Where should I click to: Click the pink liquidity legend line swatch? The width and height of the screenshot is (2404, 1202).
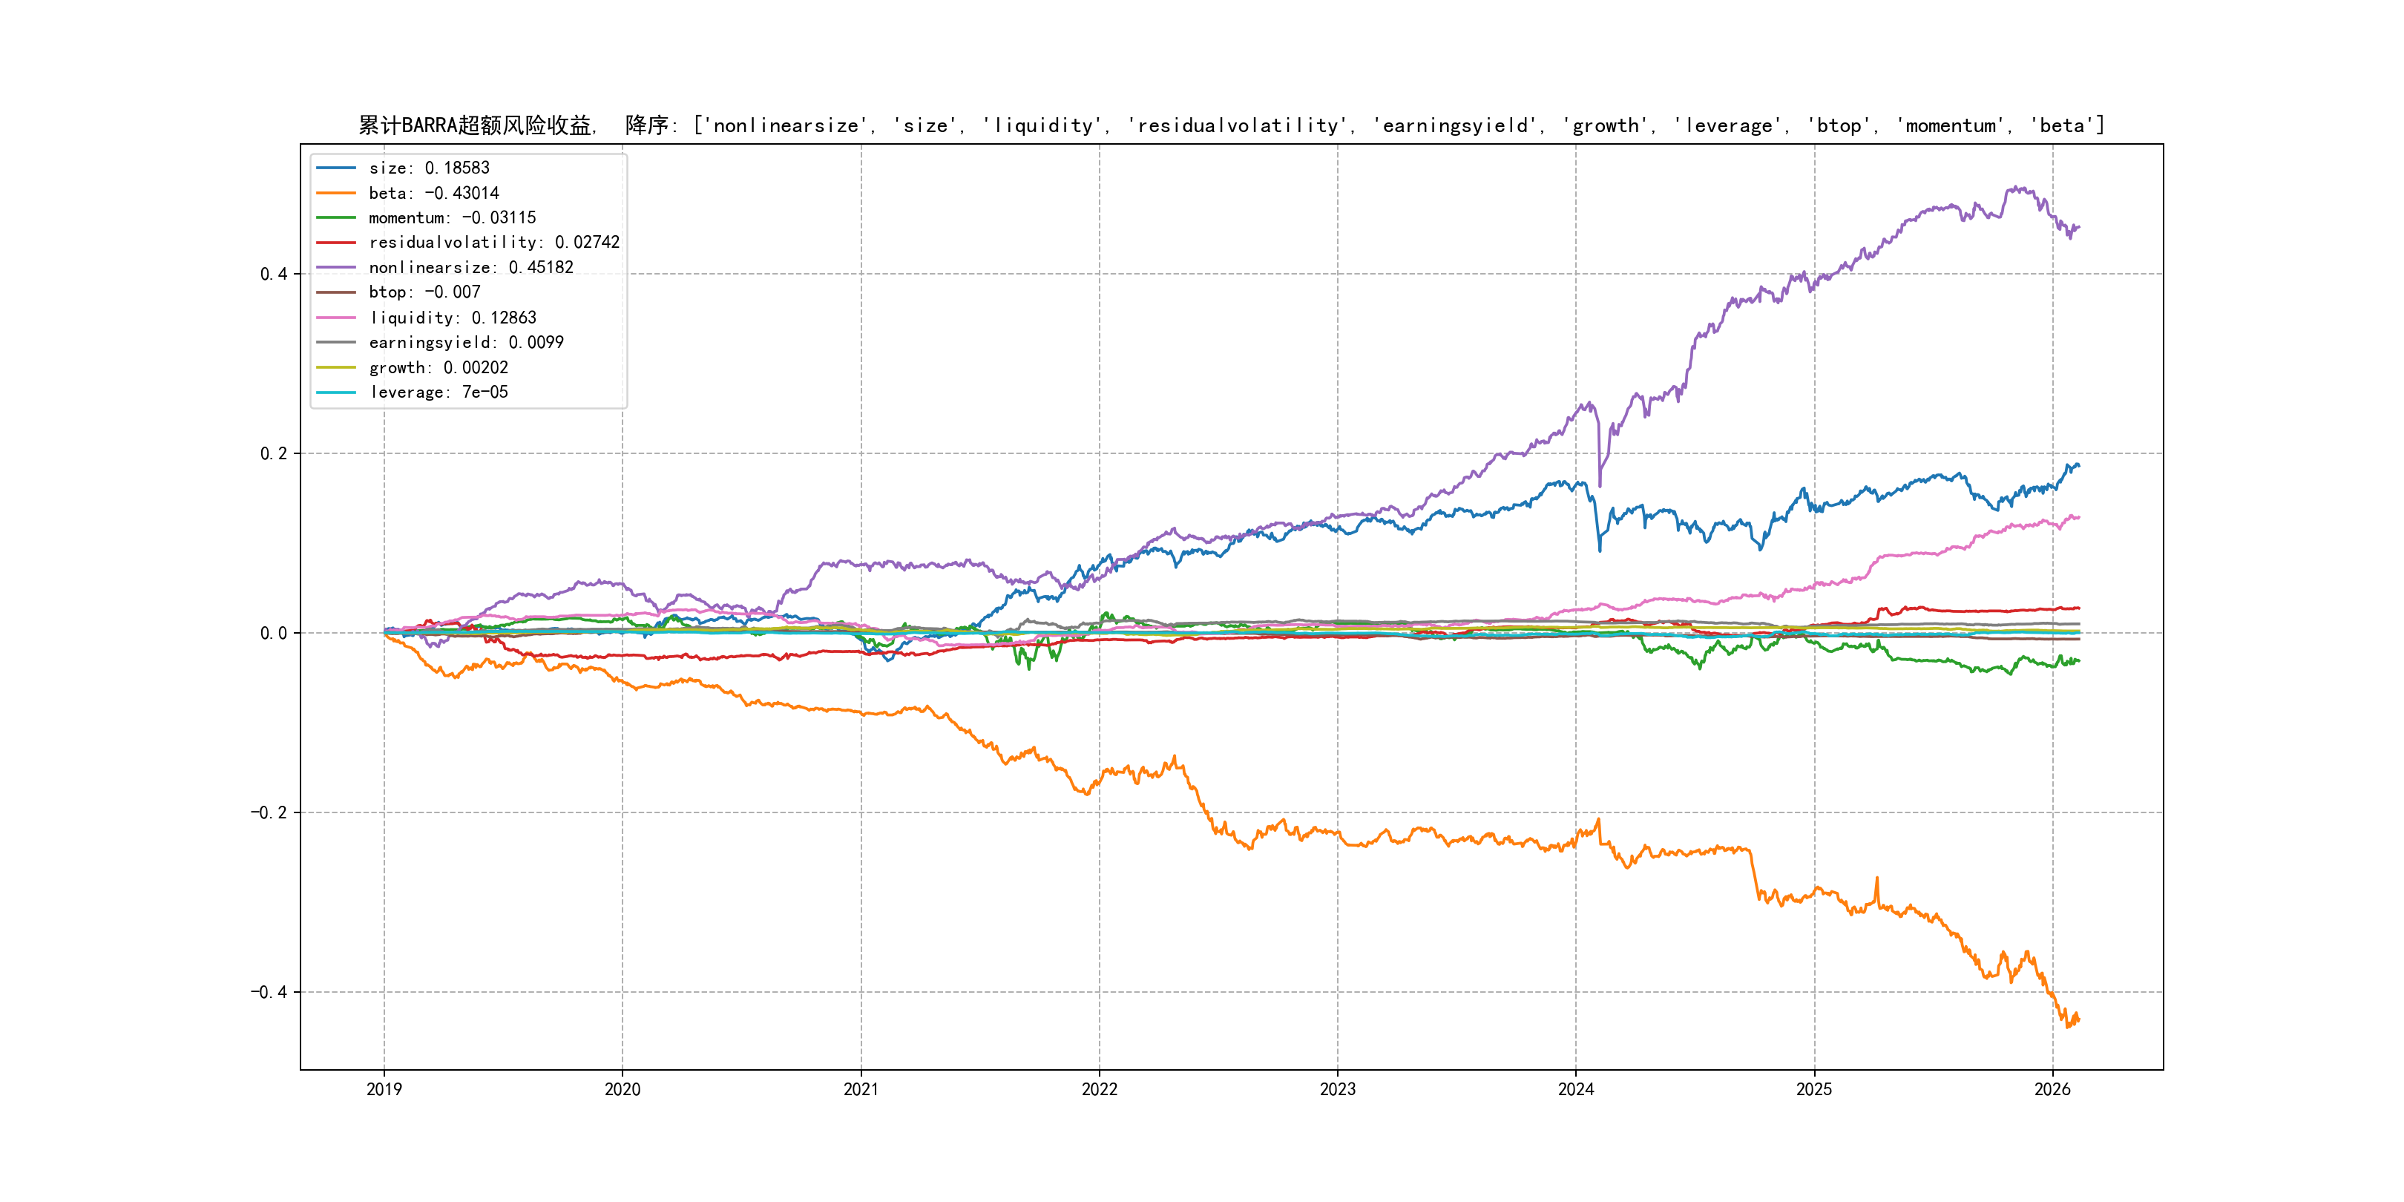pyautogui.click(x=336, y=318)
